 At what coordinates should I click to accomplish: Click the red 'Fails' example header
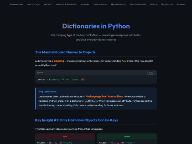(65, 137)
